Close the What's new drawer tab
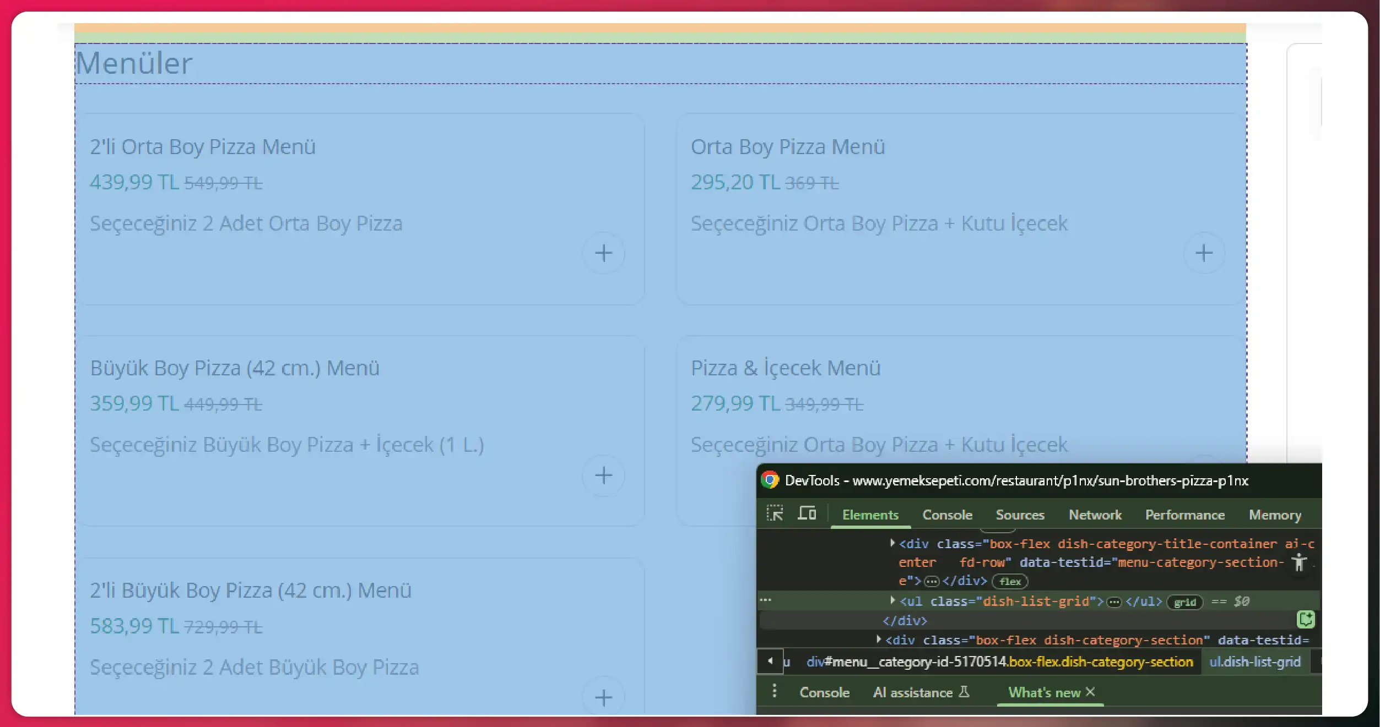 (x=1090, y=692)
